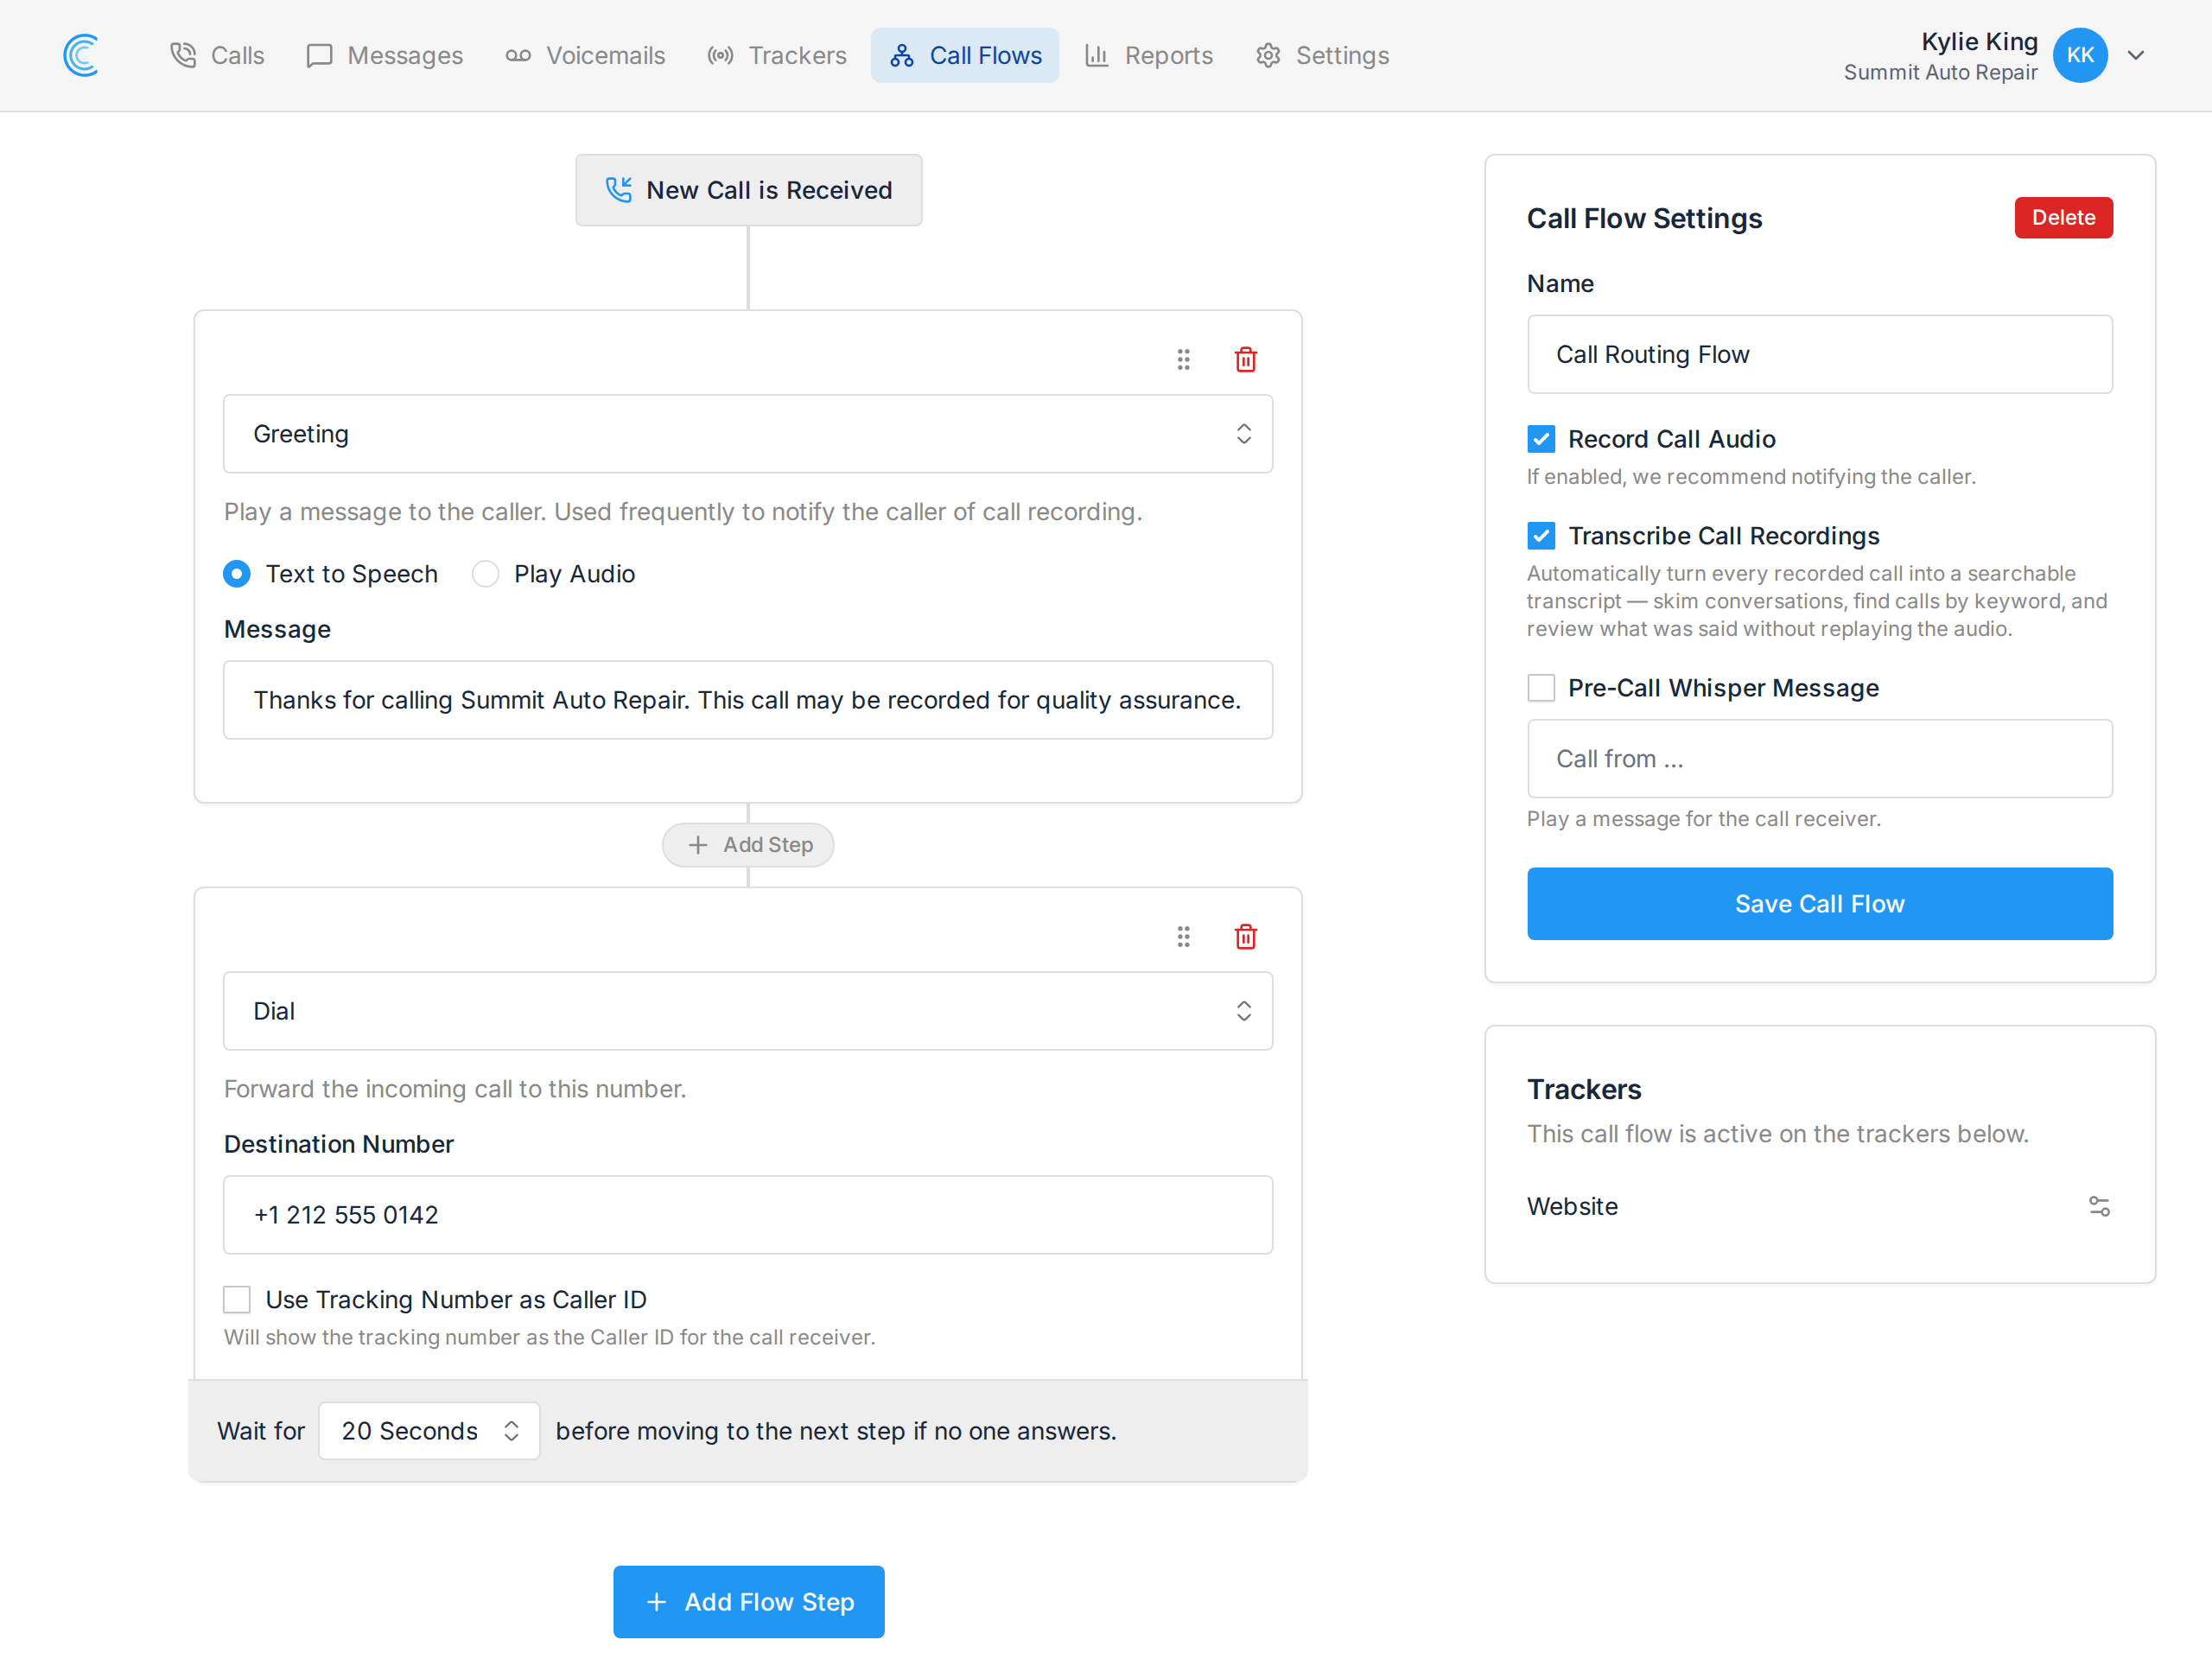Click the greeting Message text field
This screenshot has width=2212, height=1659.
(748, 700)
